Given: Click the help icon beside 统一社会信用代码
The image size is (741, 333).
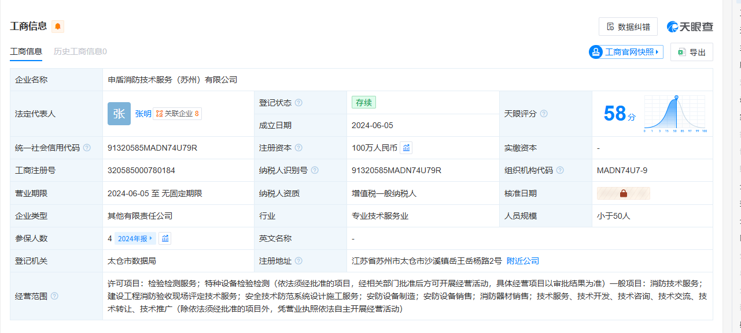Looking at the screenshot, I should [x=87, y=148].
